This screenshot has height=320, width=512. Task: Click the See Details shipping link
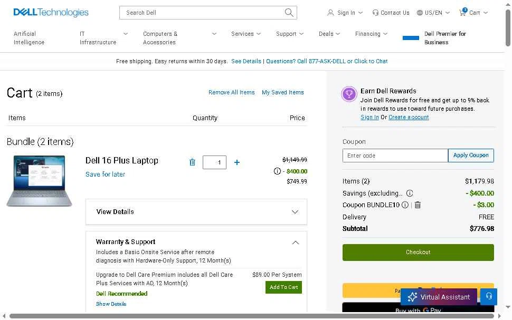pyautogui.click(x=246, y=61)
